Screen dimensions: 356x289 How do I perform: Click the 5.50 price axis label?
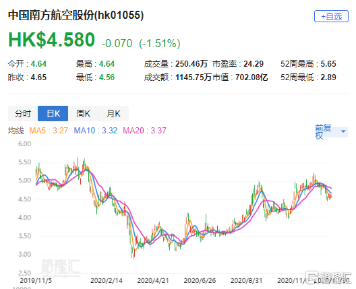[x=25, y=162]
